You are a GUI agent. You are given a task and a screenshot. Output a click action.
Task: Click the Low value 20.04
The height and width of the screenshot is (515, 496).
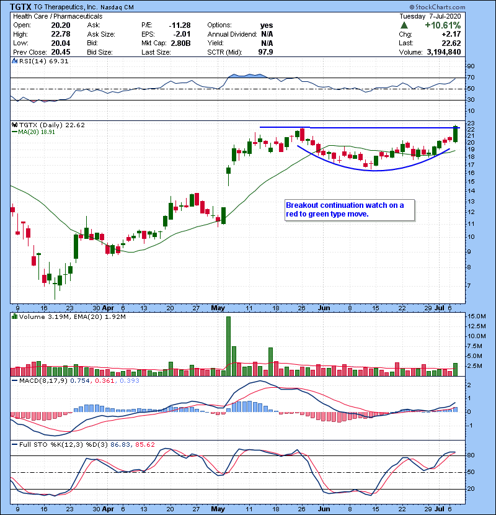tap(61, 43)
